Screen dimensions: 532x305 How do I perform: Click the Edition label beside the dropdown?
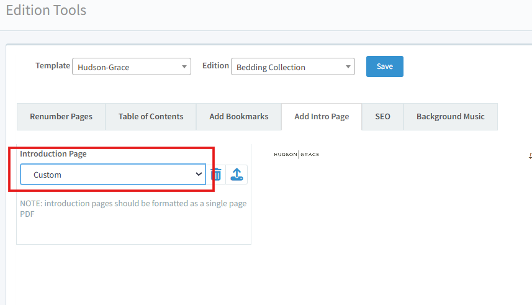[215, 66]
